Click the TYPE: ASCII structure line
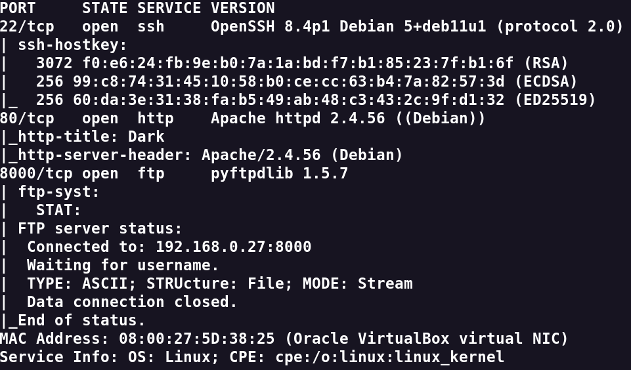This screenshot has height=370, width=631. tap(220, 284)
